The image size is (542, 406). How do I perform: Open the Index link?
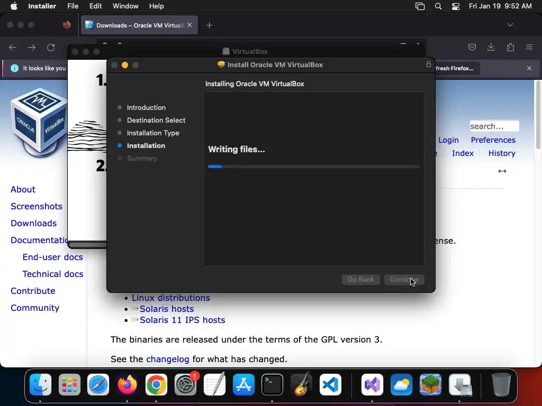[463, 153]
